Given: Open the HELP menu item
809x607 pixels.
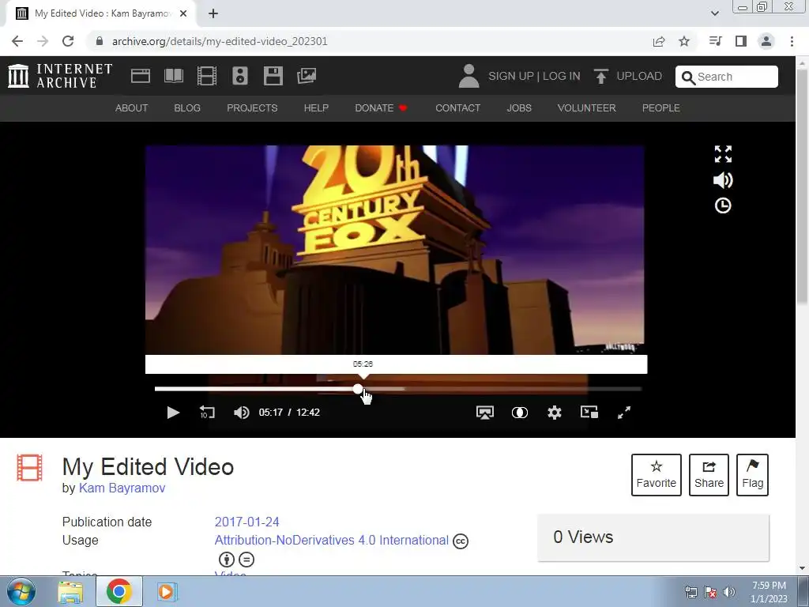Looking at the screenshot, I should [x=316, y=107].
